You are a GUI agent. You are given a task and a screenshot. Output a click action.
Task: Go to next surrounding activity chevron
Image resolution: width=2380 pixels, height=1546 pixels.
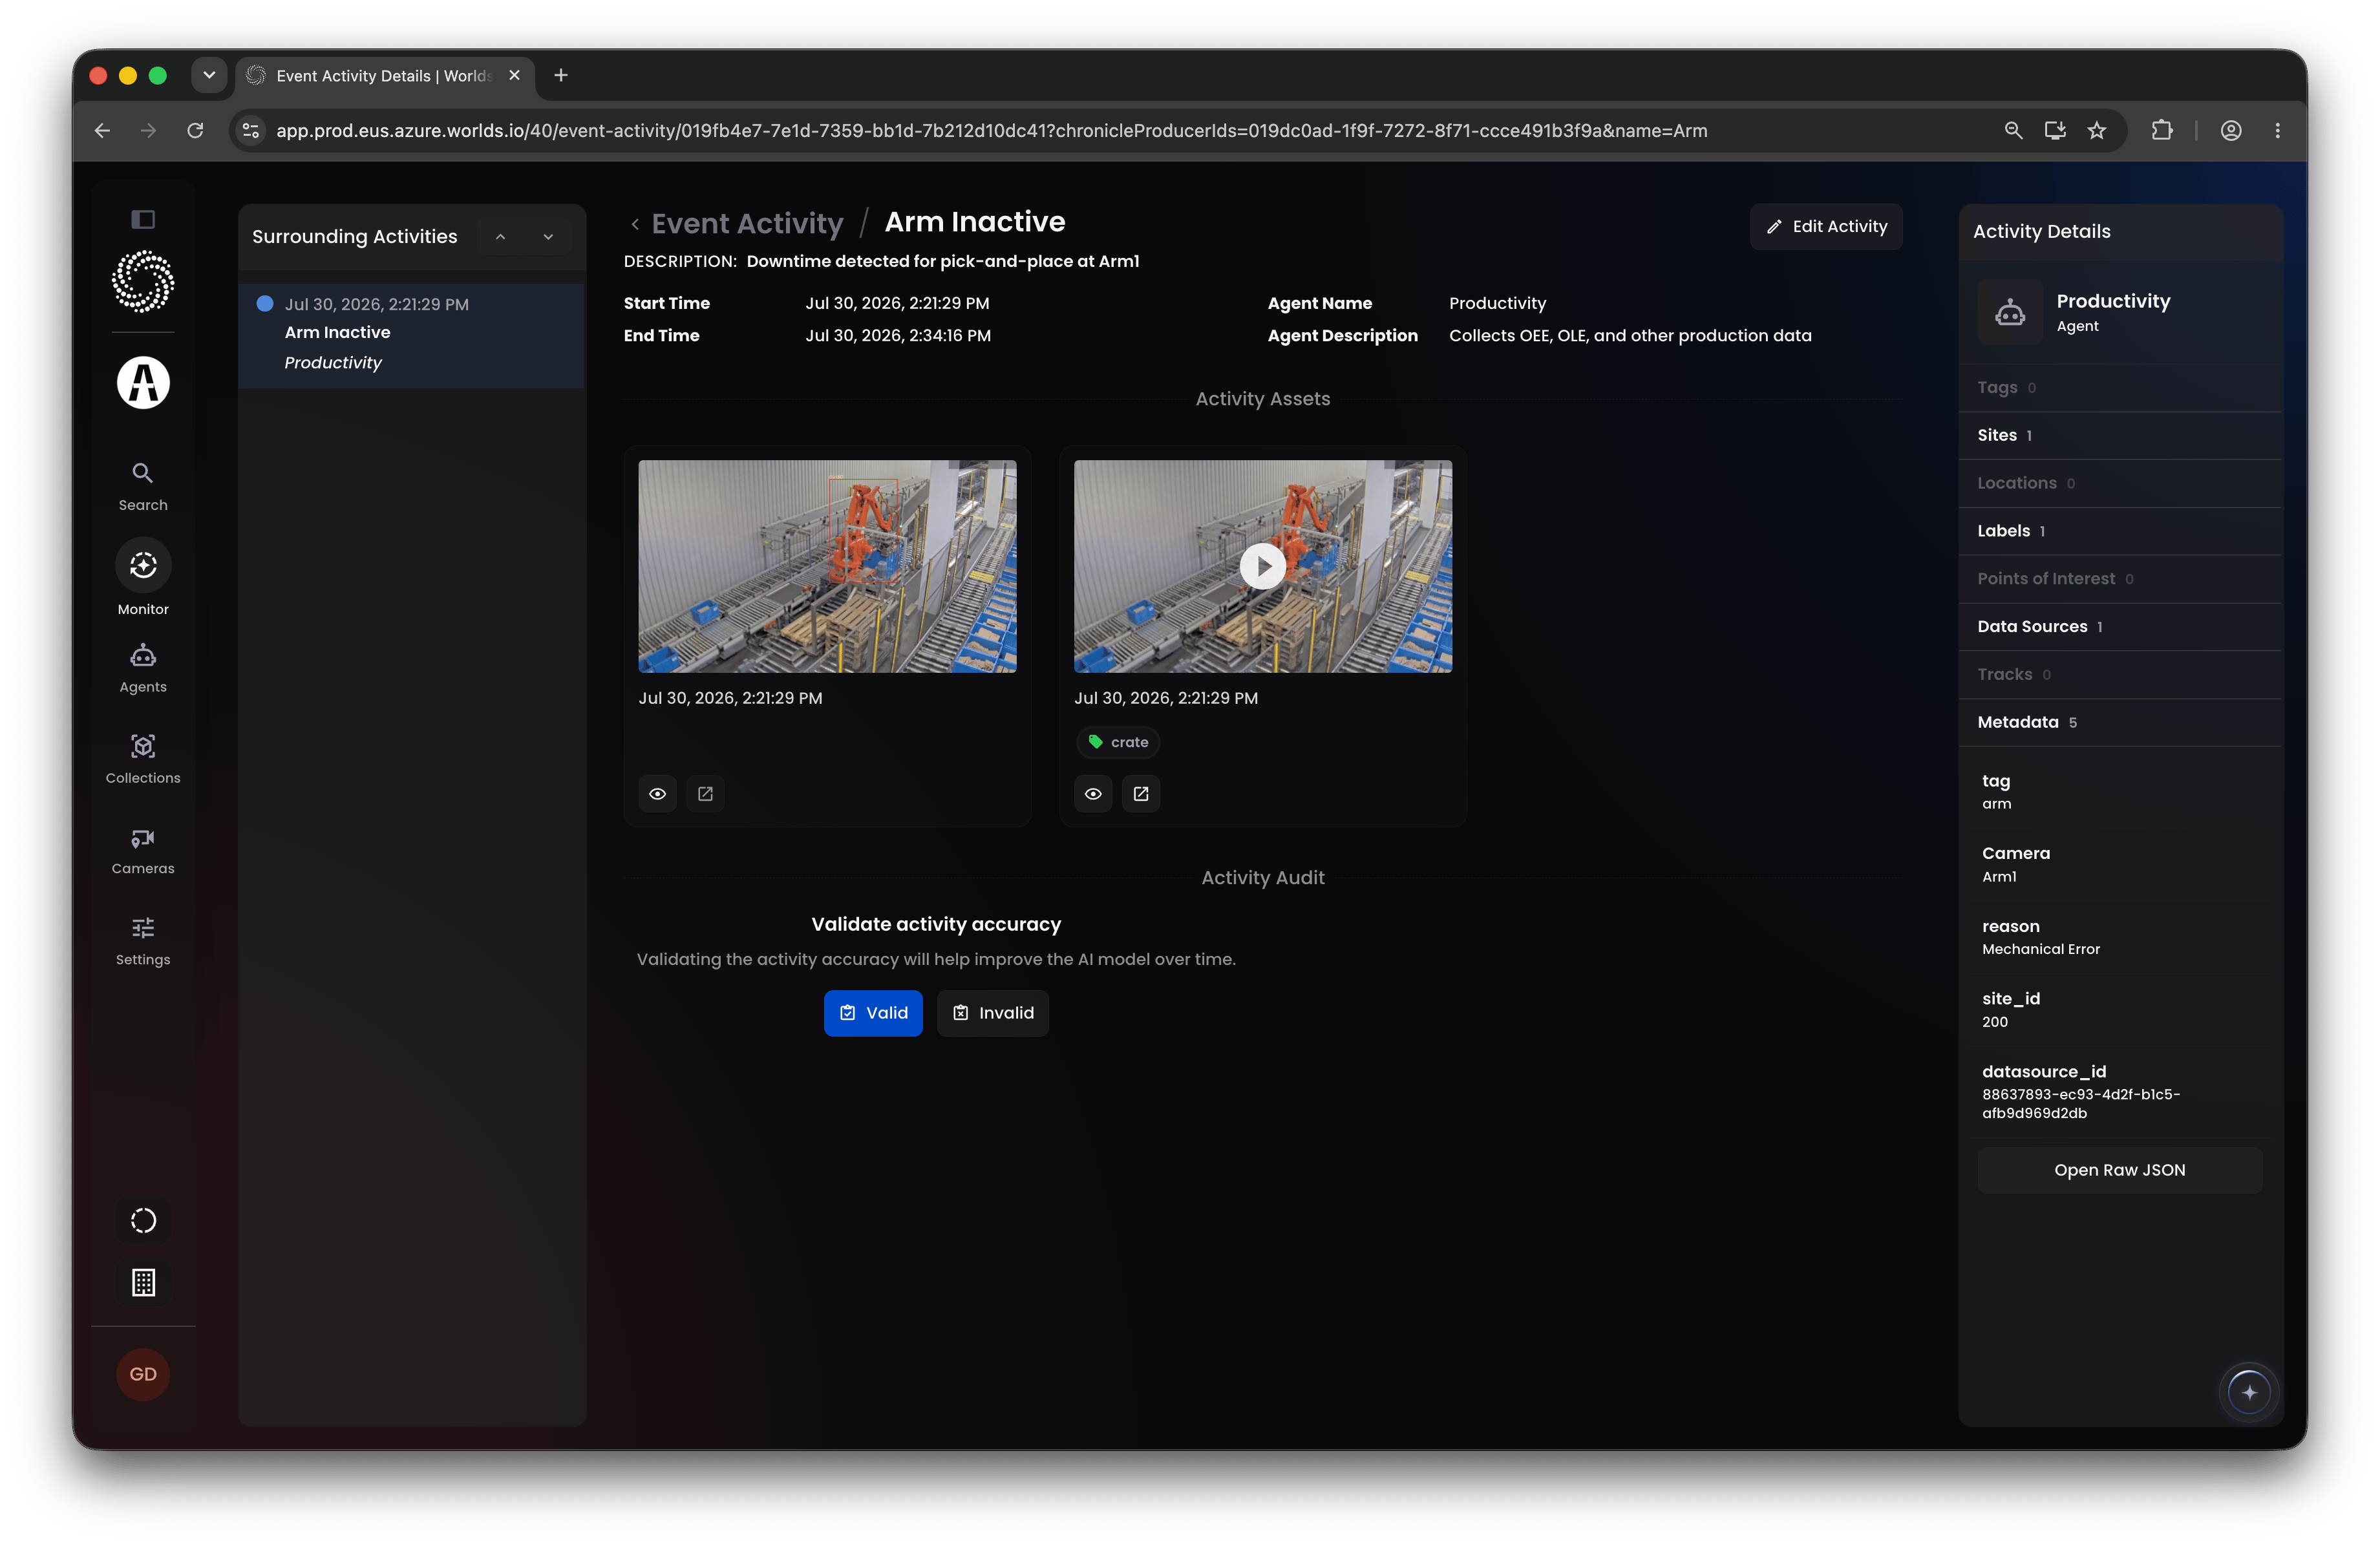coord(548,237)
